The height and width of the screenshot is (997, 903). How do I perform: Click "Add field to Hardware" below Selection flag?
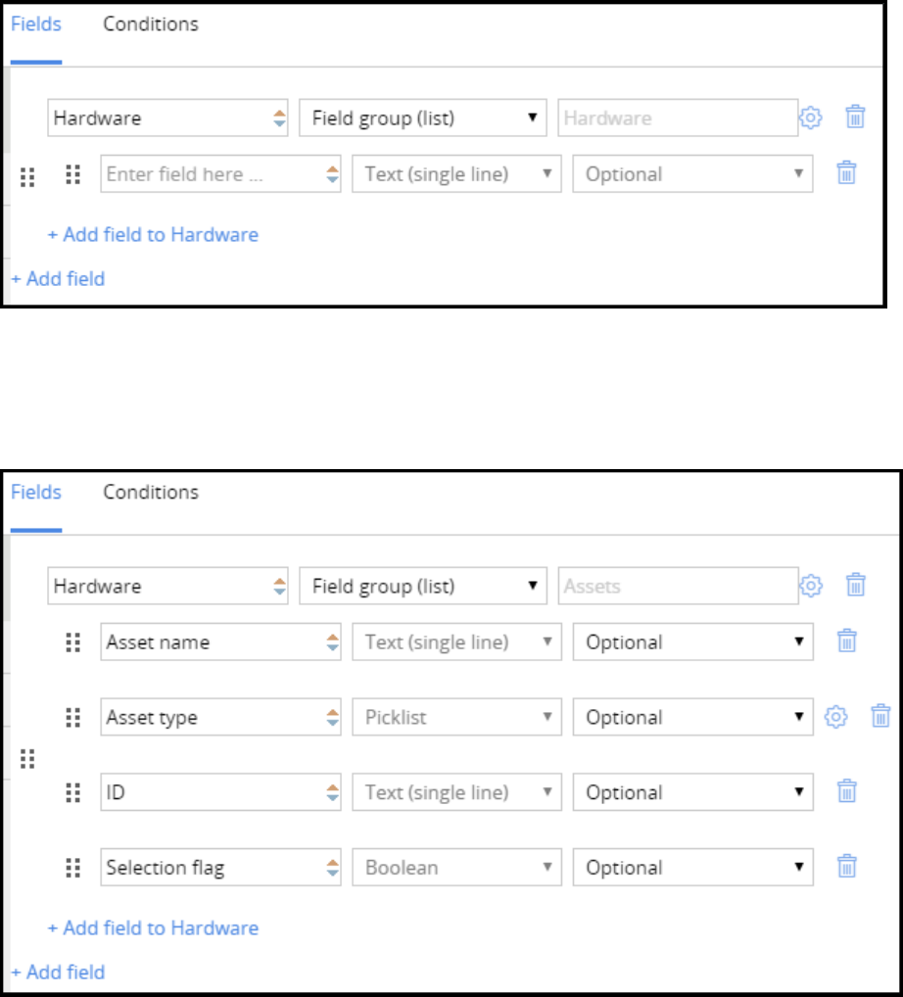click(153, 927)
